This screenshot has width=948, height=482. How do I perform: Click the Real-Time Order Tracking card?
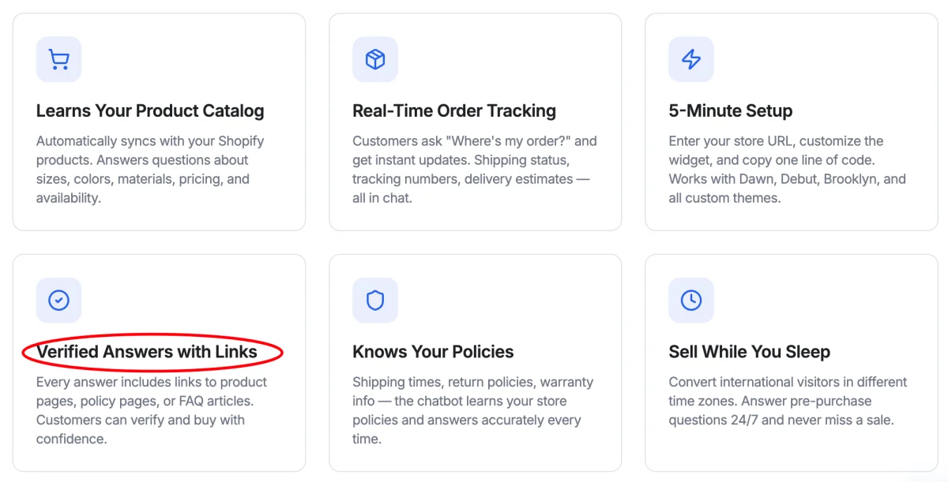[475, 121]
